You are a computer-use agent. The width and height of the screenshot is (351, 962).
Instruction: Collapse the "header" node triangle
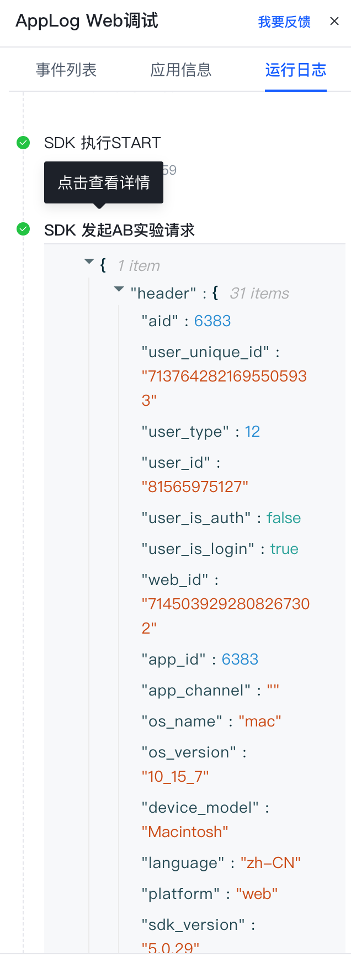119,289
